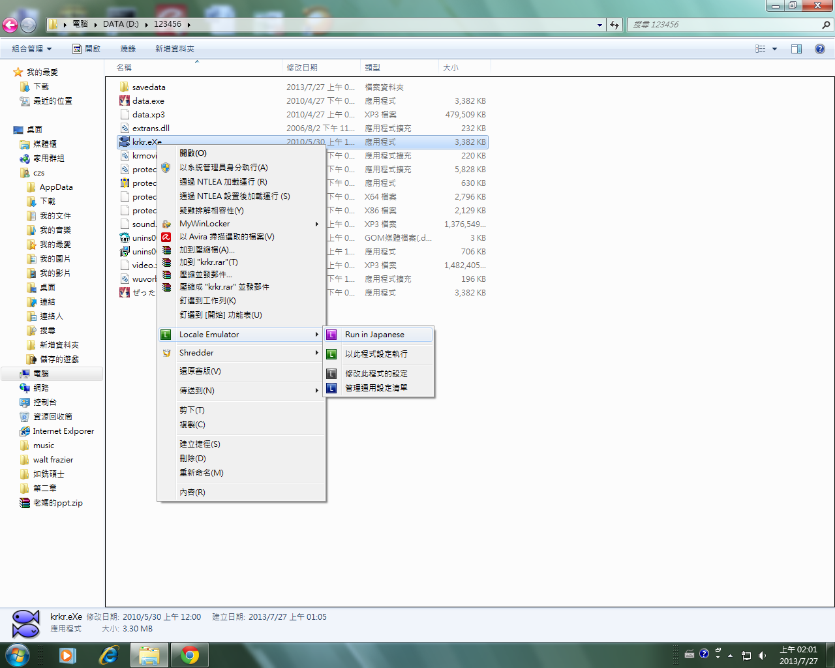Select the savedata folder row
This screenshot has width=835, height=668.
point(303,87)
